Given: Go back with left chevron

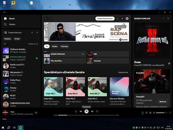Looking at the screenshot, I should pos(46,19).
